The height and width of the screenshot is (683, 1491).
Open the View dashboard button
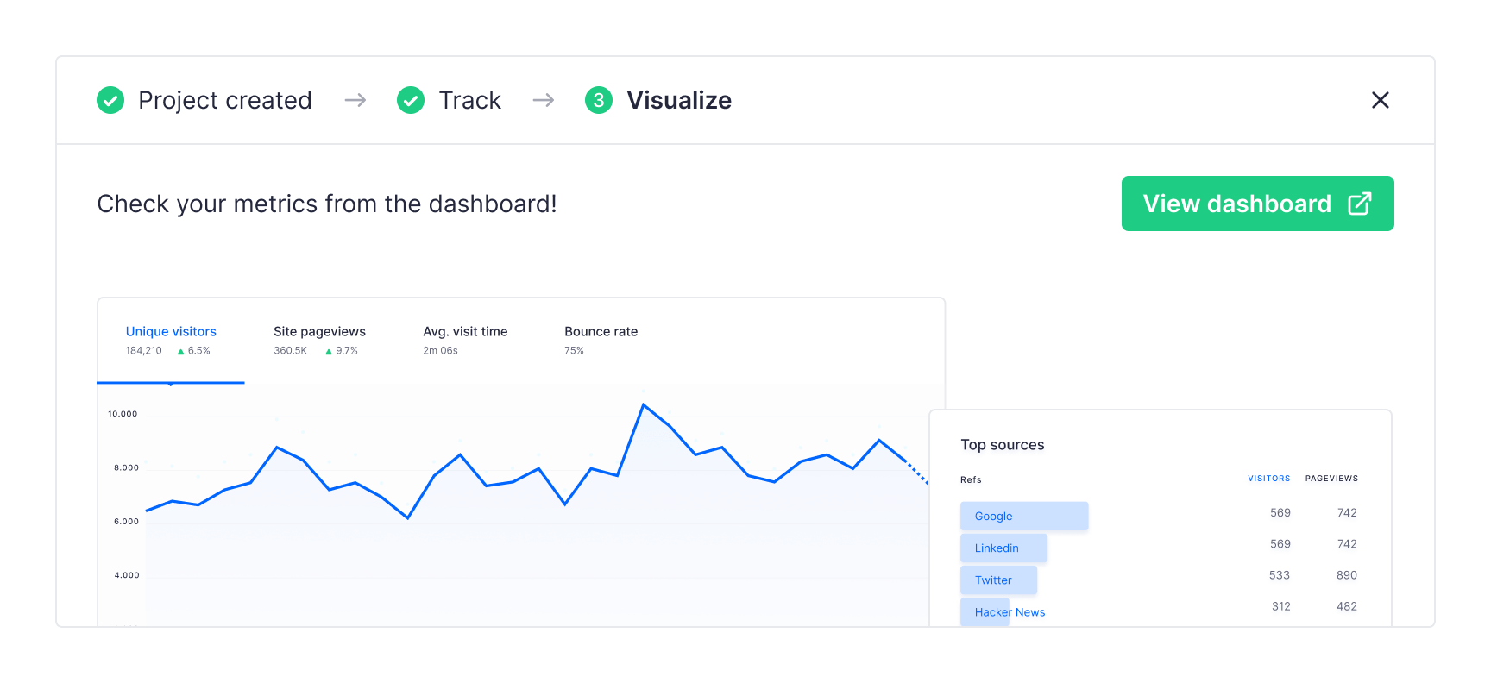tap(1258, 204)
